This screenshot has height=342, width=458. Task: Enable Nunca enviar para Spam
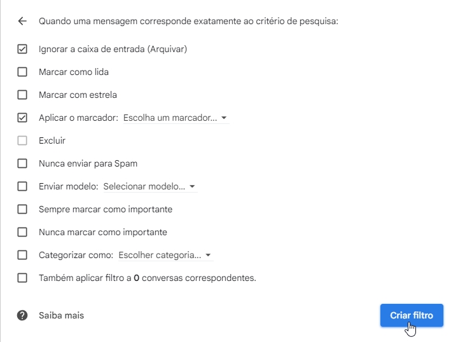tap(22, 163)
